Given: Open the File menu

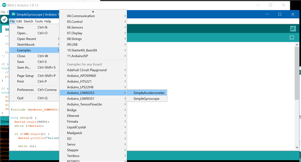Looking at the screenshot, I should (x=12, y=21).
